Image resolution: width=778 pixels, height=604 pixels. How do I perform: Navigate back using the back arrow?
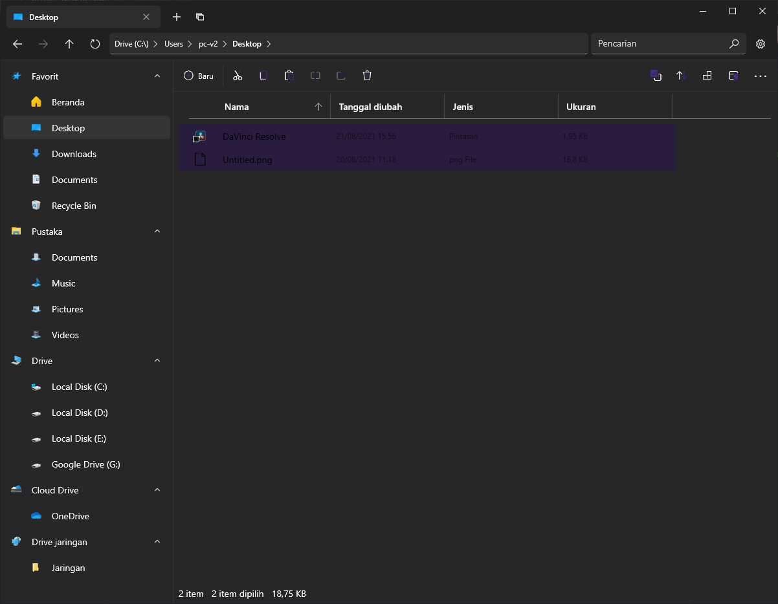pos(17,43)
